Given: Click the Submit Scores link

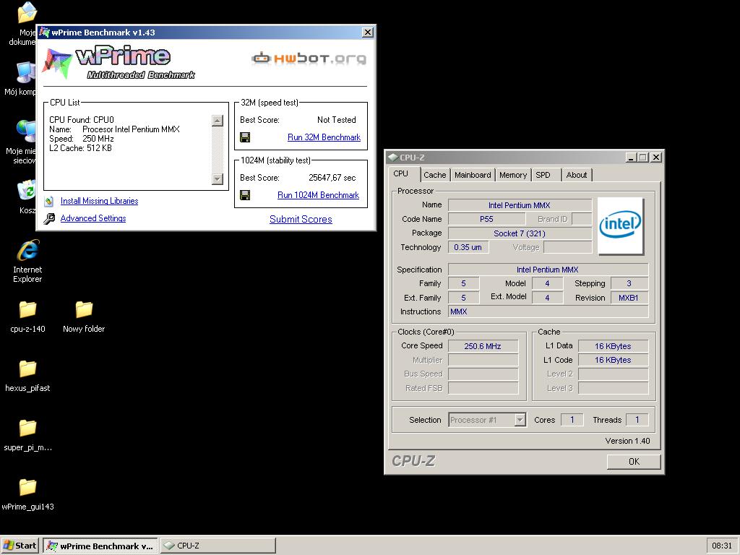Looking at the screenshot, I should (x=301, y=220).
